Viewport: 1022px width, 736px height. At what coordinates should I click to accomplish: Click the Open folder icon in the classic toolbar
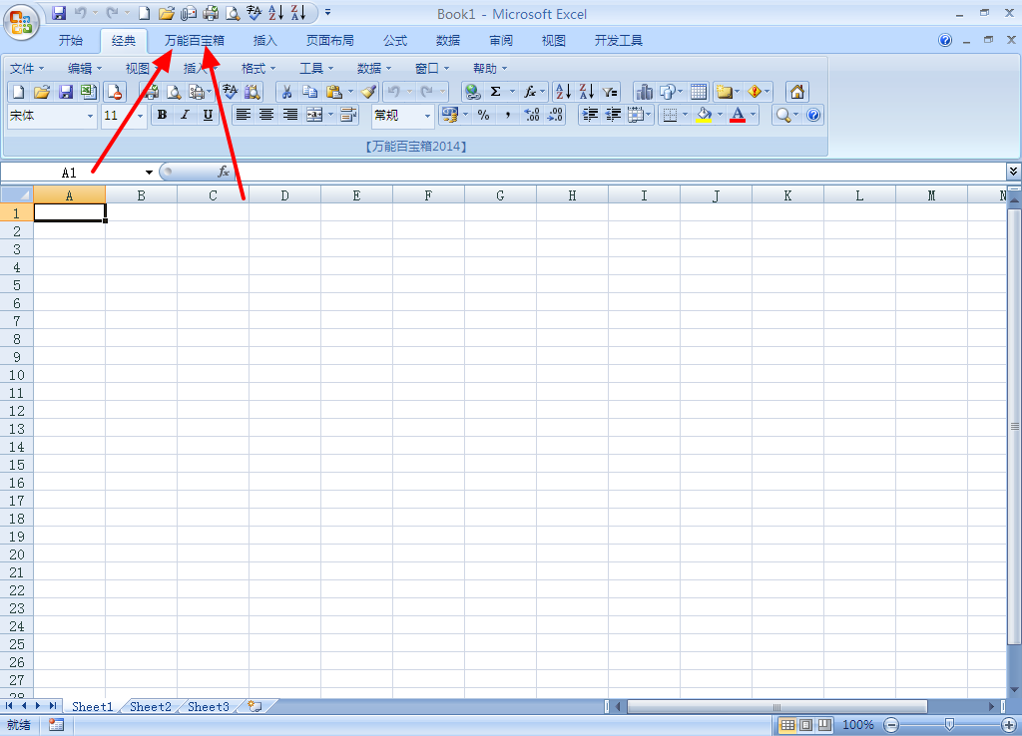(42, 92)
